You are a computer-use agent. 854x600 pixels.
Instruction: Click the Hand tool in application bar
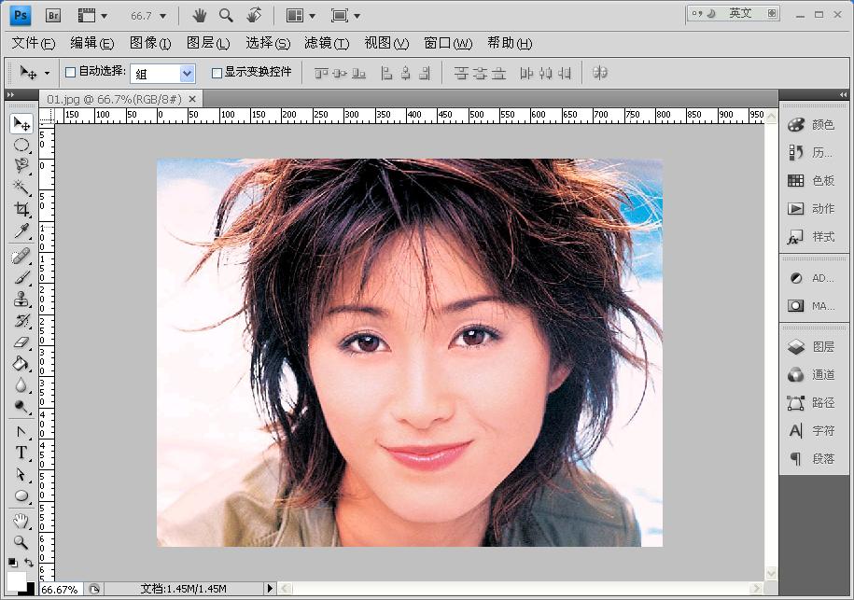(200, 16)
